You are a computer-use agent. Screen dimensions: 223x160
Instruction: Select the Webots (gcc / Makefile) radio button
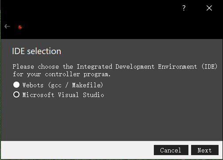16,85
